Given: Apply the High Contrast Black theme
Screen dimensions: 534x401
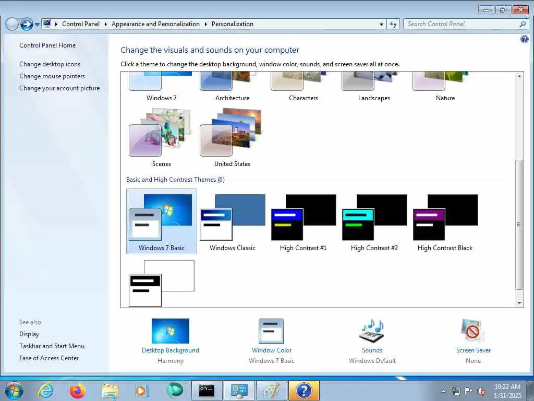Looking at the screenshot, I should [x=445, y=221].
